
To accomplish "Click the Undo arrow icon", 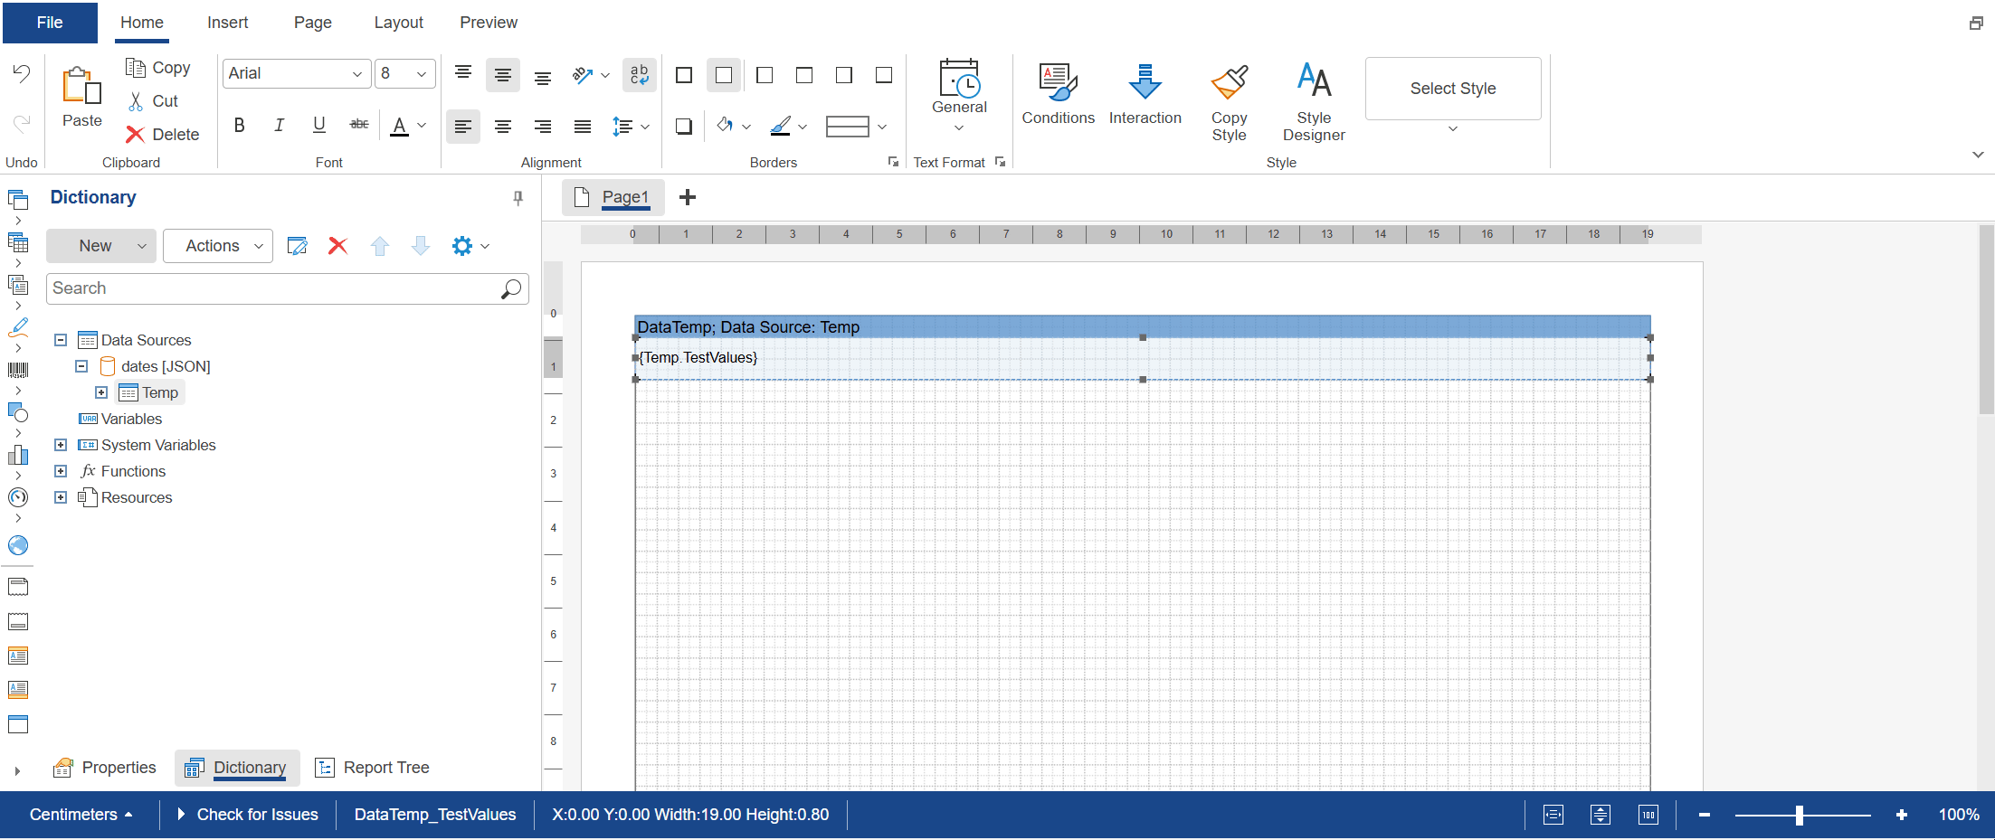I will point(22,73).
